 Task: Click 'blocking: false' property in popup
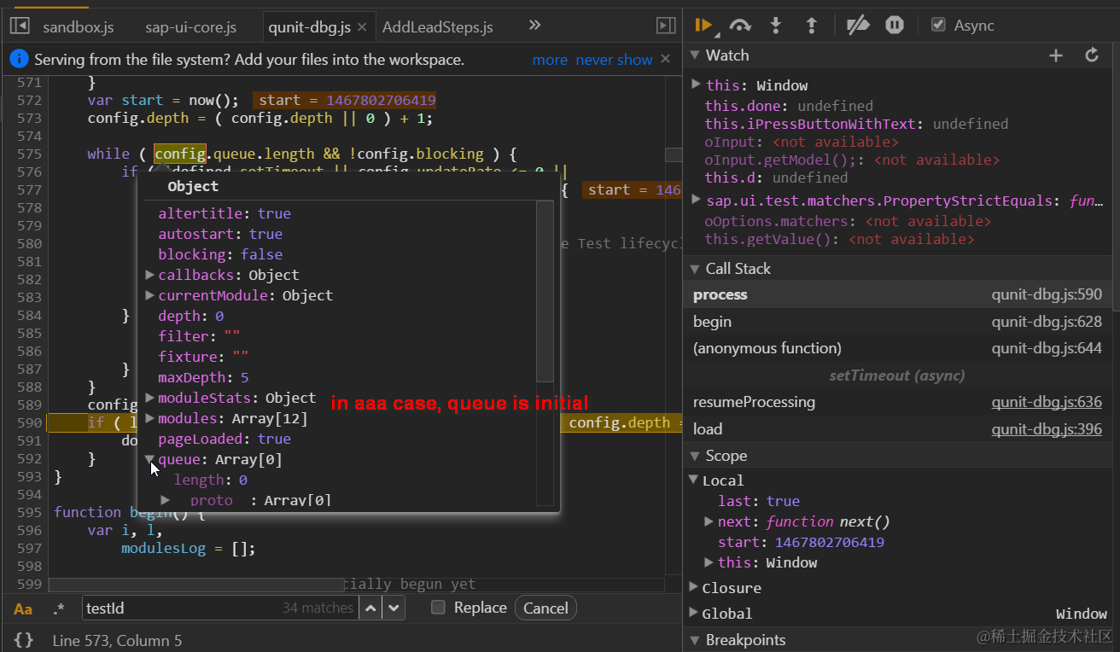coord(220,254)
